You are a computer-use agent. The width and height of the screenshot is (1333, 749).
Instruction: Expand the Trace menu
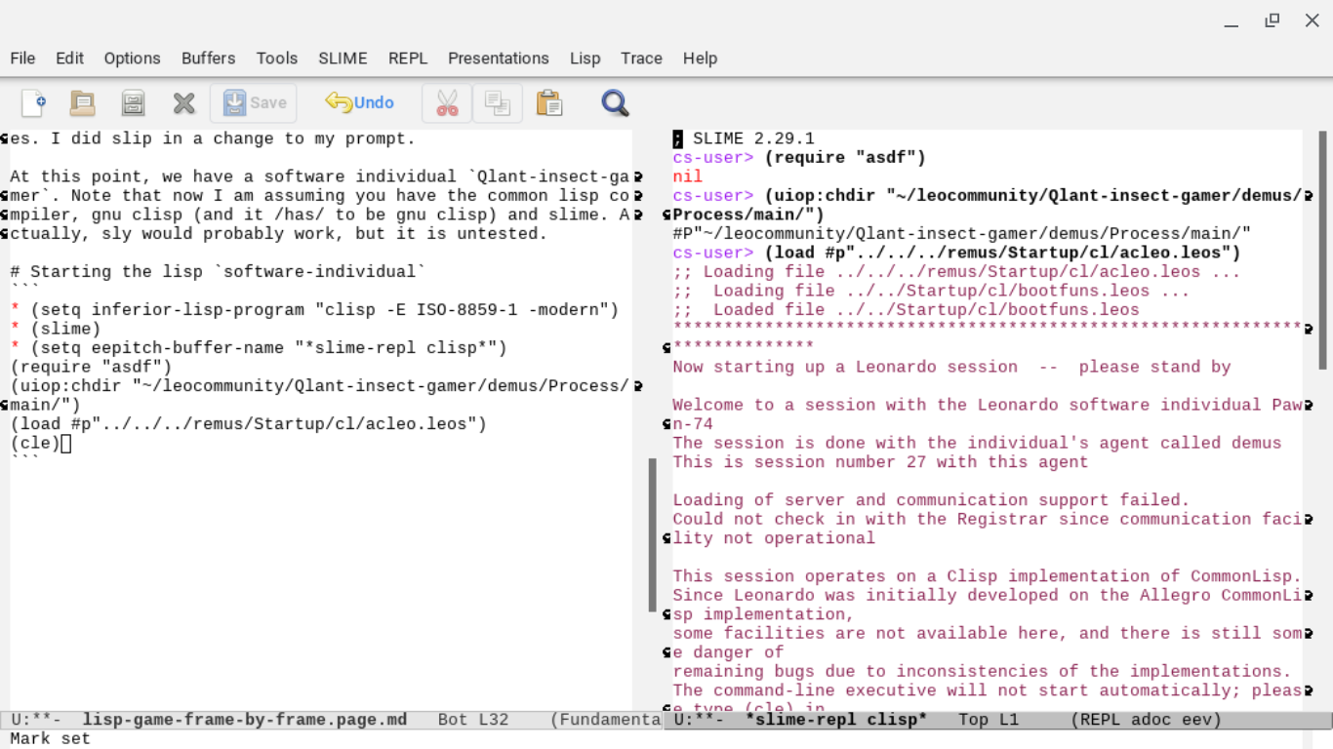click(x=641, y=59)
